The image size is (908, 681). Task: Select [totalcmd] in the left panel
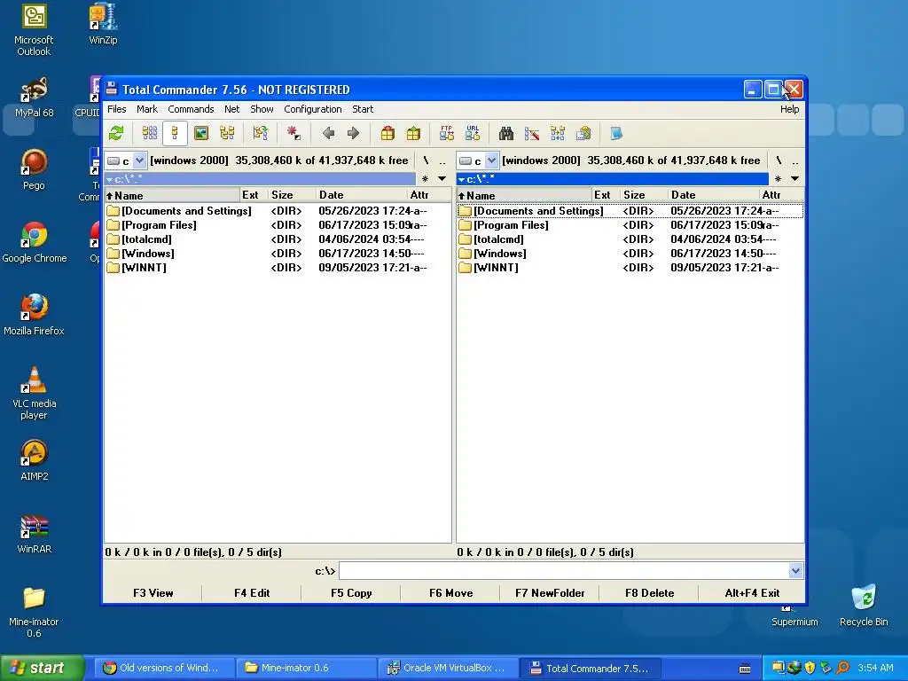pos(146,239)
